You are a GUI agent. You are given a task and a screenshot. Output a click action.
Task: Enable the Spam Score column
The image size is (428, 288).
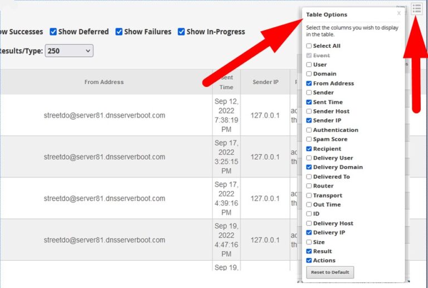(309, 139)
